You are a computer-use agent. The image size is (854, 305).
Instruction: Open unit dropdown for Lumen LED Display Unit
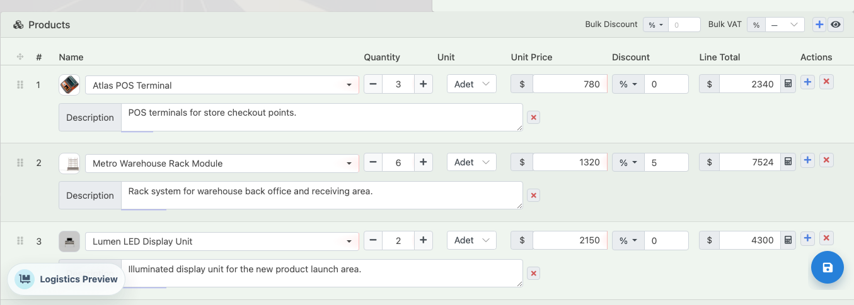click(x=471, y=240)
